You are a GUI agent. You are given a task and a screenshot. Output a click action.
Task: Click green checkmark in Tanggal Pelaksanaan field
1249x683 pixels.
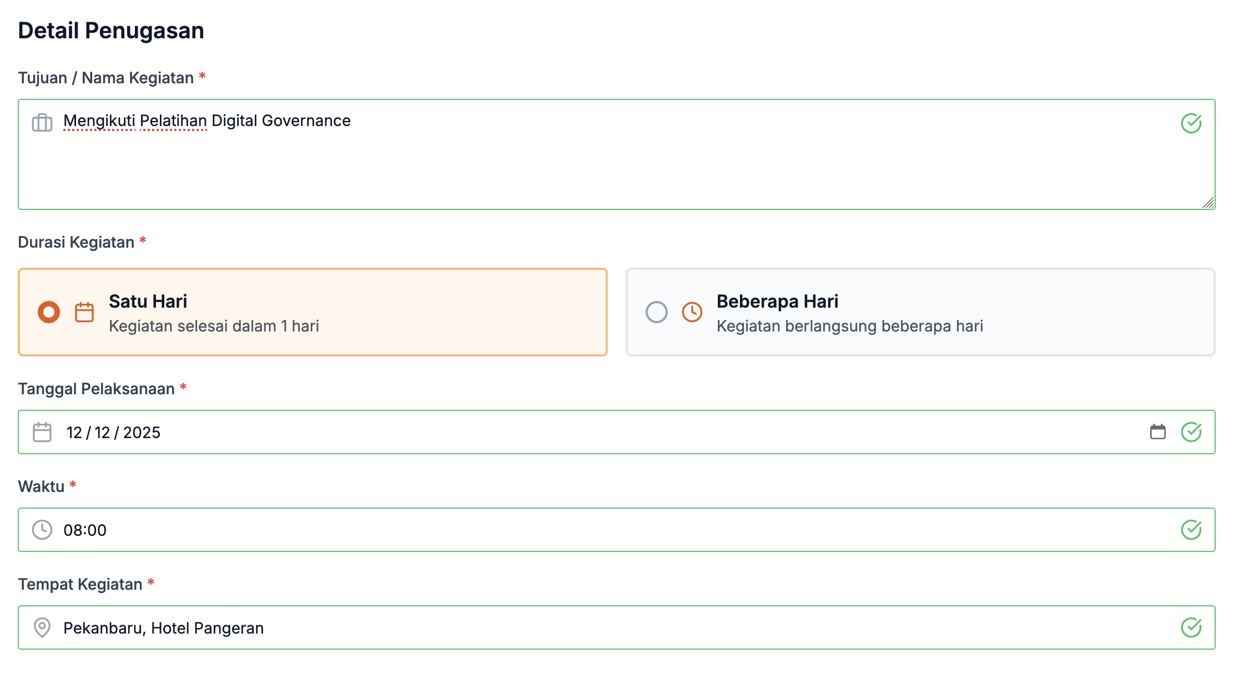pyautogui.click(x=1191, y=432)
